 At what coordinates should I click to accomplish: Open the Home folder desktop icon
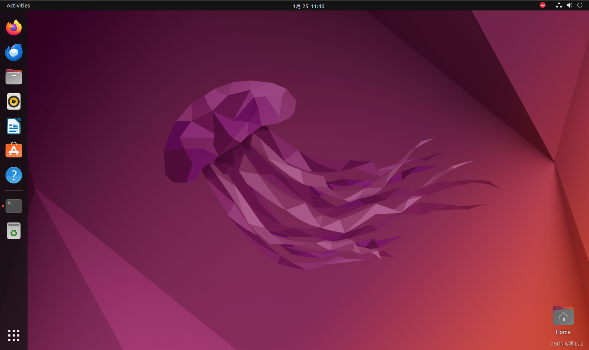[563, 321]
